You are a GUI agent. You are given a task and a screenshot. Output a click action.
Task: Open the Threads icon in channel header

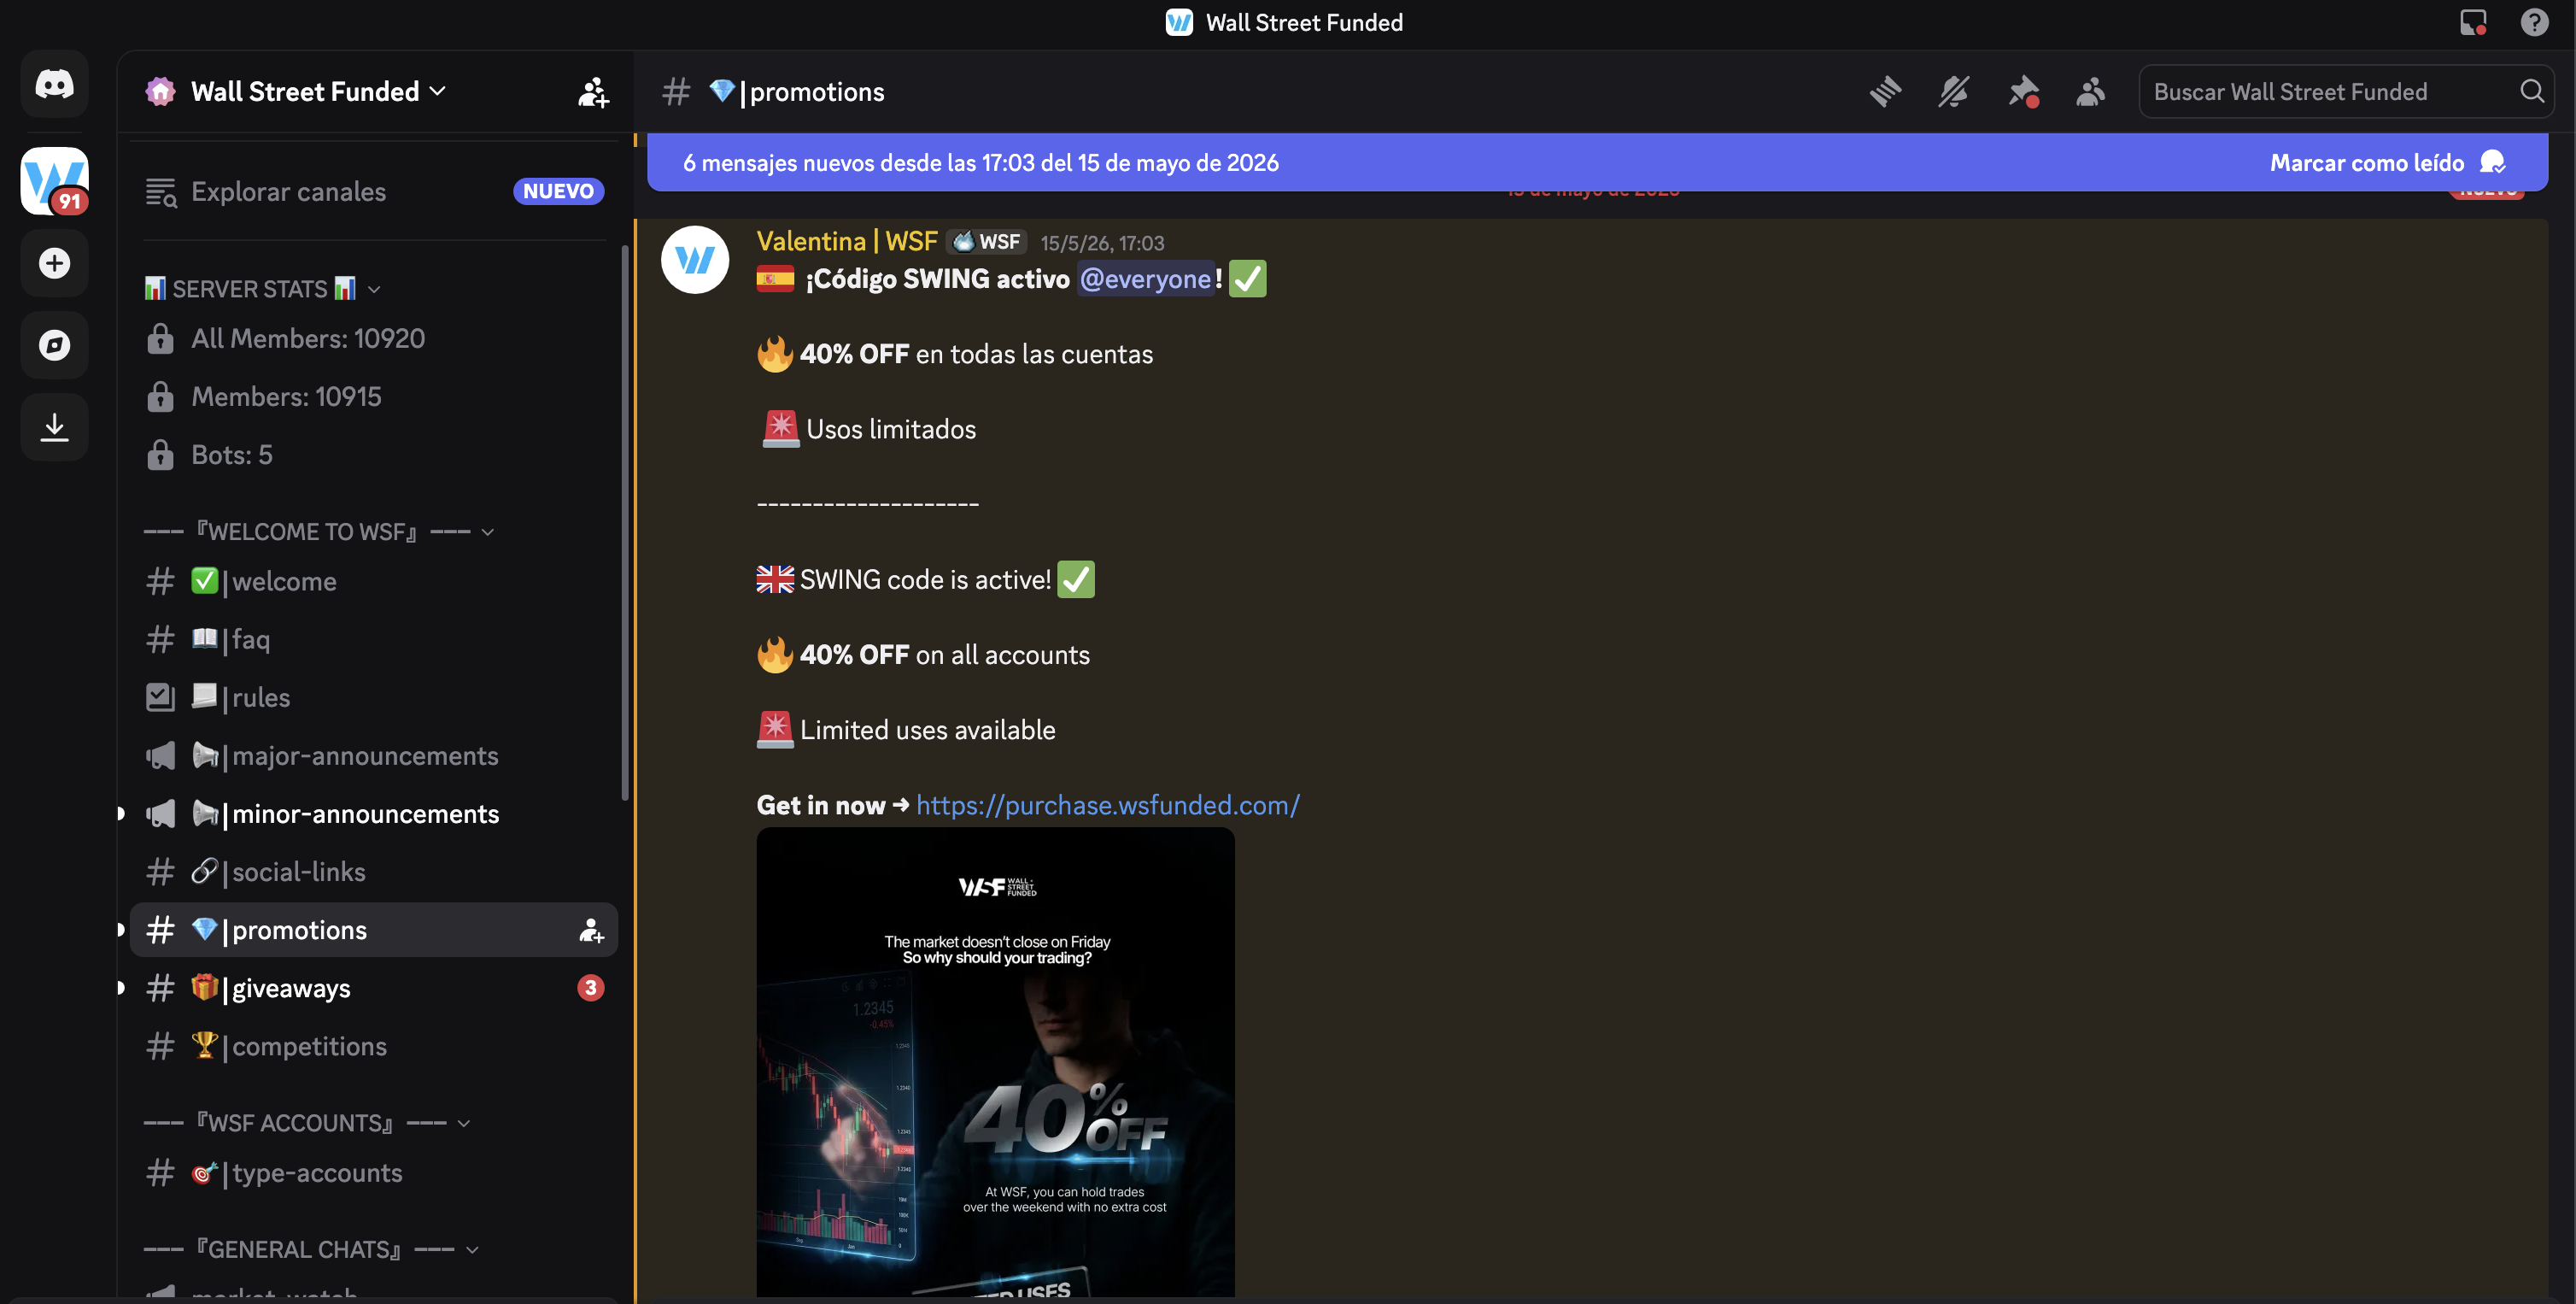point(1885,92)
